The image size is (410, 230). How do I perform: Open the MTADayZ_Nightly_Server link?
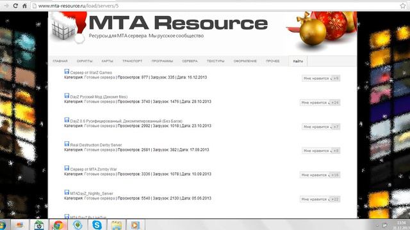(92, 194)
